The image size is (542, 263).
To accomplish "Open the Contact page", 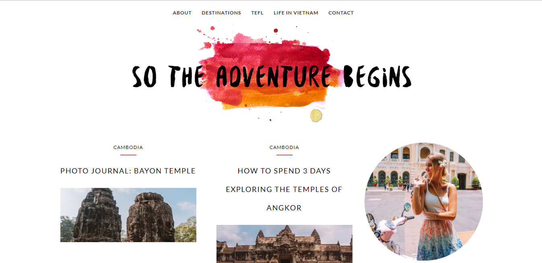I will pyautogui.click(x=341, y=13).
